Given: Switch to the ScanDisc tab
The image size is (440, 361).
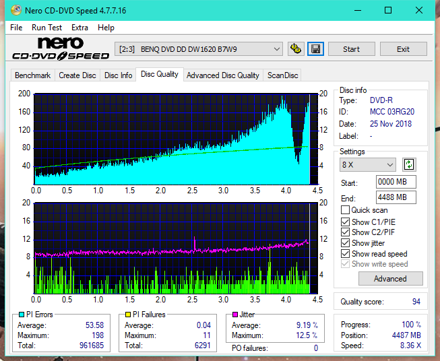Looking at the screenshot, I should point(282,75).
